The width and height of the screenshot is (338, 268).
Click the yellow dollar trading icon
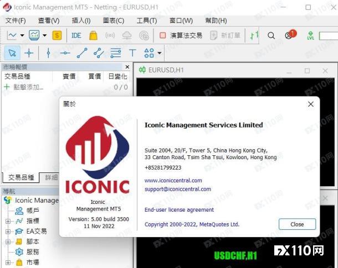coord(57,35)
